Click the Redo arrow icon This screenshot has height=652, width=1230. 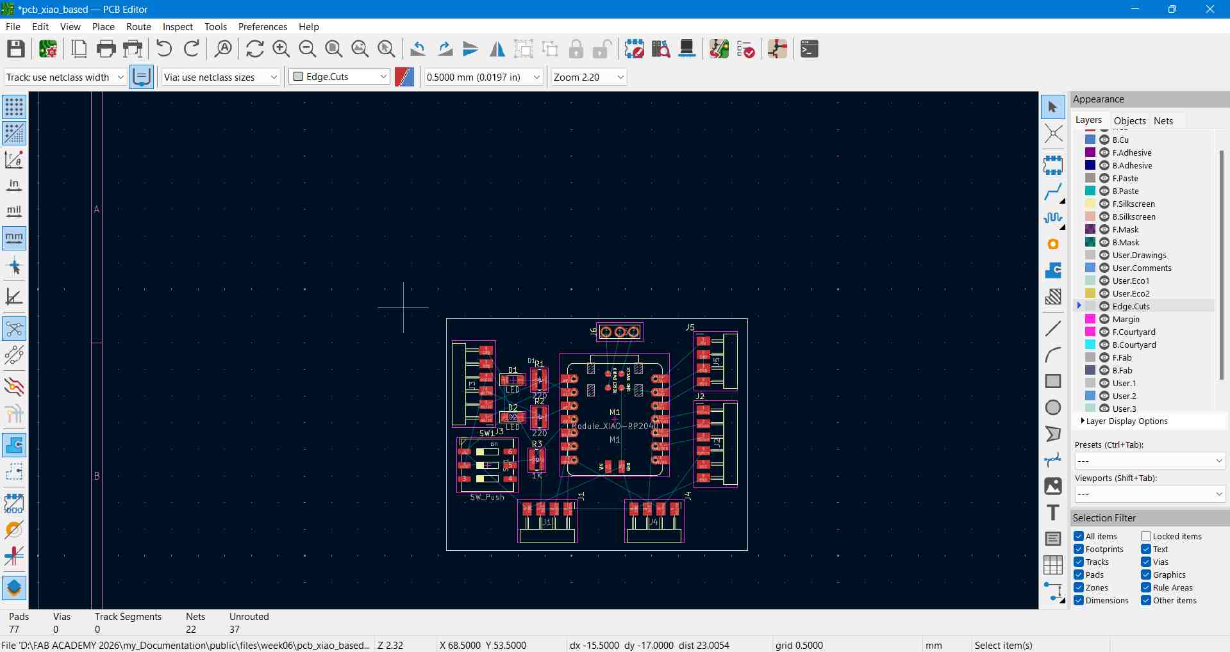[192, 49]
